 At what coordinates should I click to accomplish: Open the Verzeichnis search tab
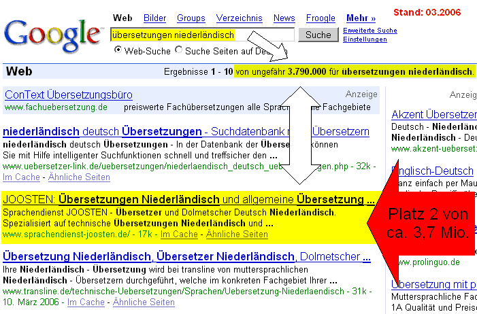coord(239,18)
